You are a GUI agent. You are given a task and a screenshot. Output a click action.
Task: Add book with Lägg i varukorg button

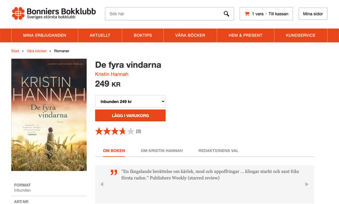pos(130,116)
